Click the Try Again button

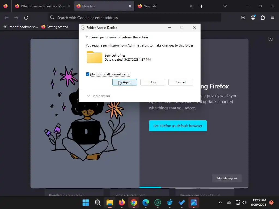click(x=125, y=82)
